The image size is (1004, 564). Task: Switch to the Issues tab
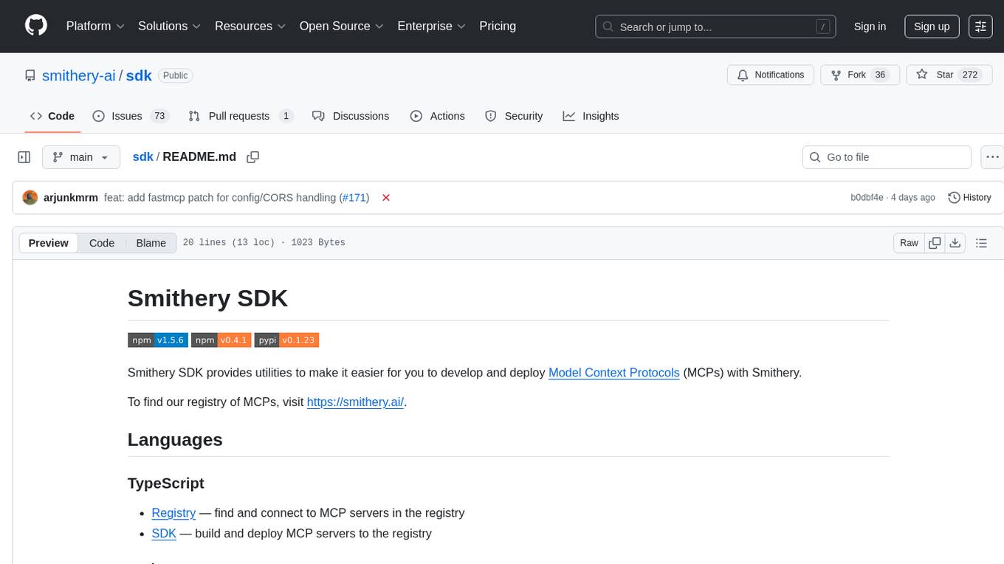(131, 116)
